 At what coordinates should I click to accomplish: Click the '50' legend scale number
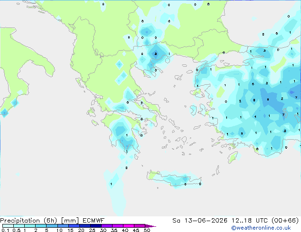tap(147, 230)
